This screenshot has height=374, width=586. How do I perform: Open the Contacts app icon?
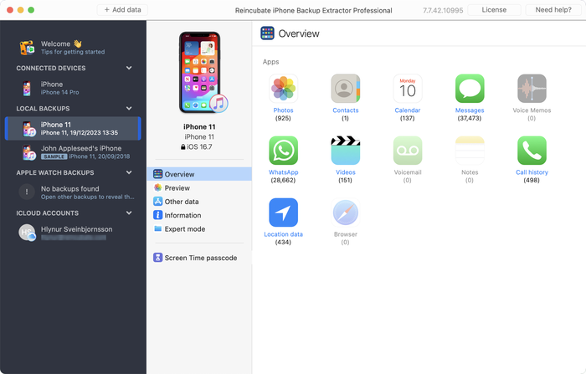pyautogui.click(x=345, y=89)
